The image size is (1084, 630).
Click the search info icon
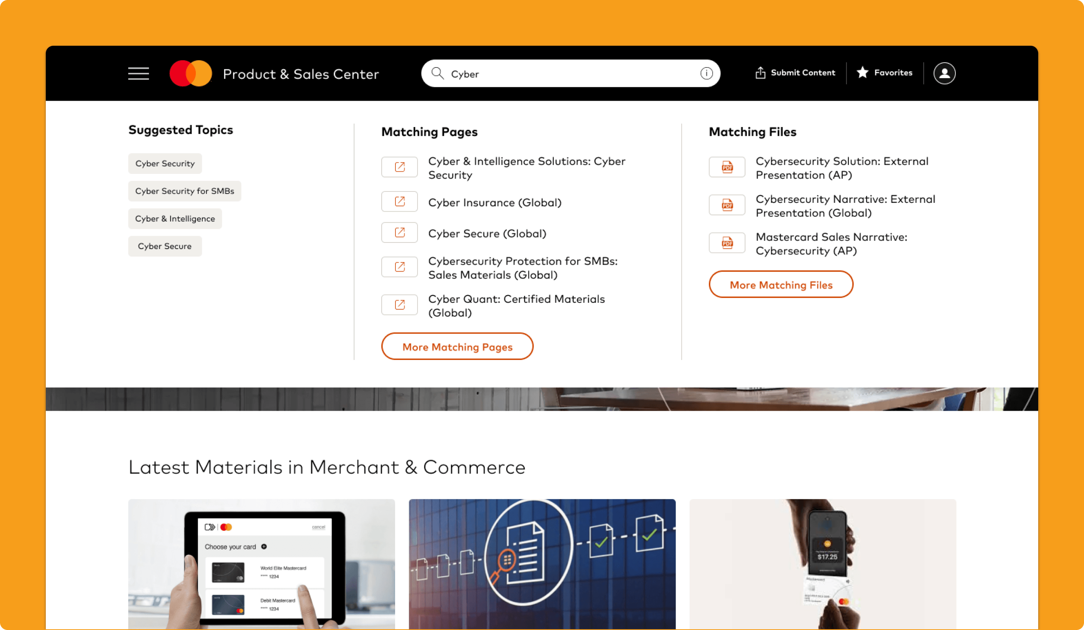coord(706,74)
